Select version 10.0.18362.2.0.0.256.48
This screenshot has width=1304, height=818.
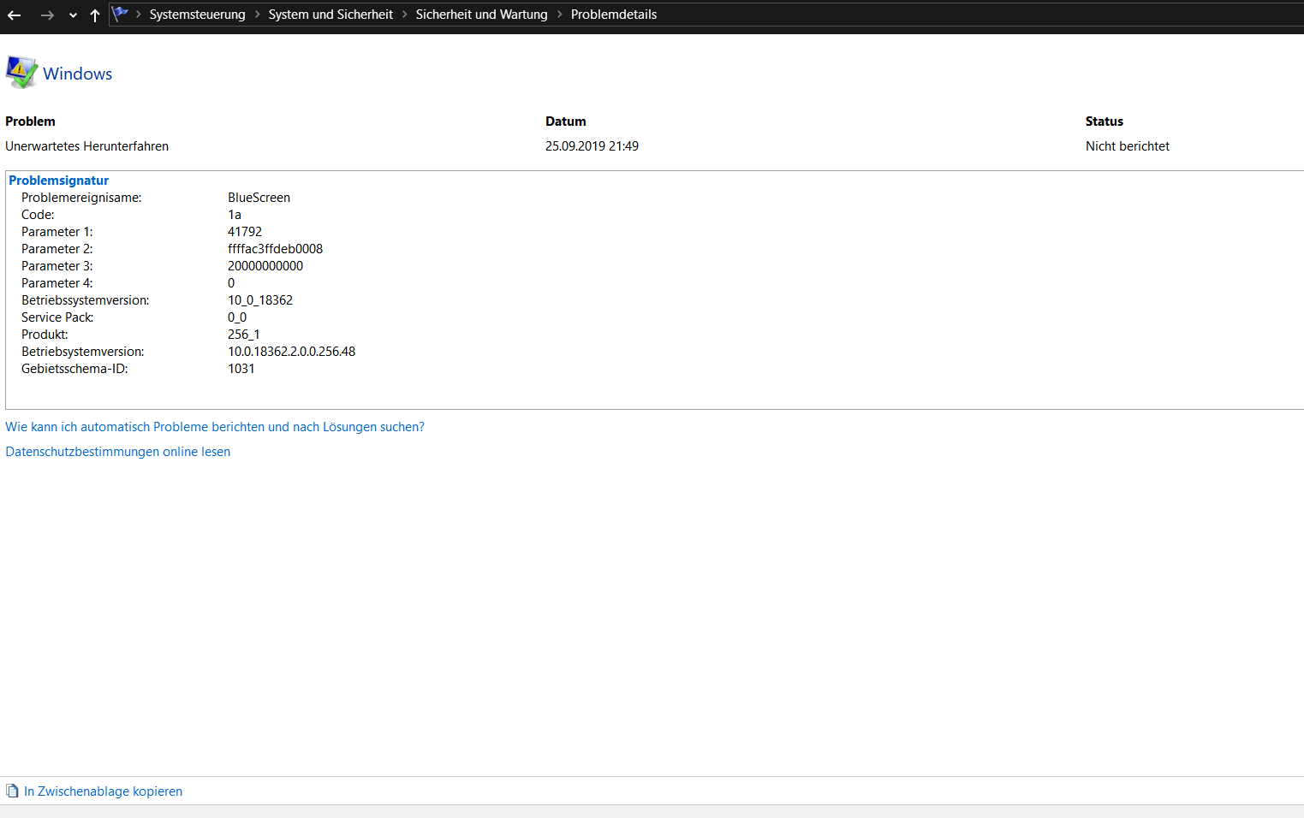pos(292,352)
